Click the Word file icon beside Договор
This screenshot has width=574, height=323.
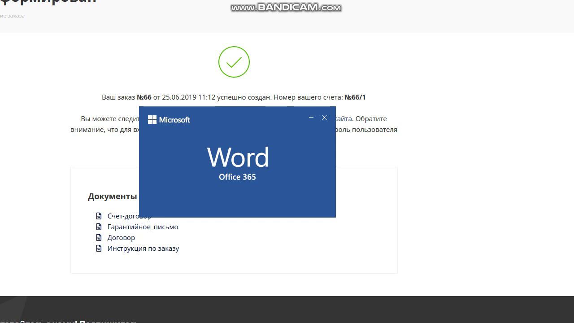coord(99,238)
